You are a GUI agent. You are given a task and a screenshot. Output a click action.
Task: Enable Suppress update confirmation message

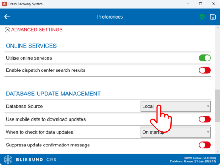point(205,145)
